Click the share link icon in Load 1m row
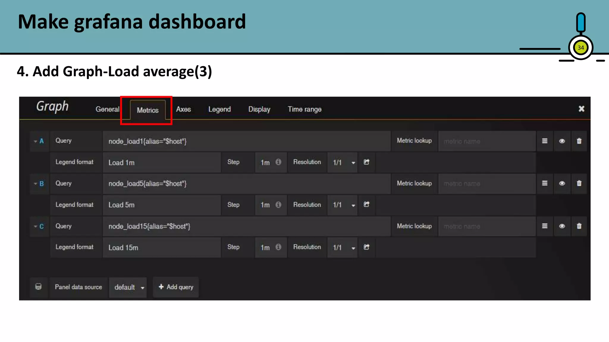 click(x=366, y=162)
